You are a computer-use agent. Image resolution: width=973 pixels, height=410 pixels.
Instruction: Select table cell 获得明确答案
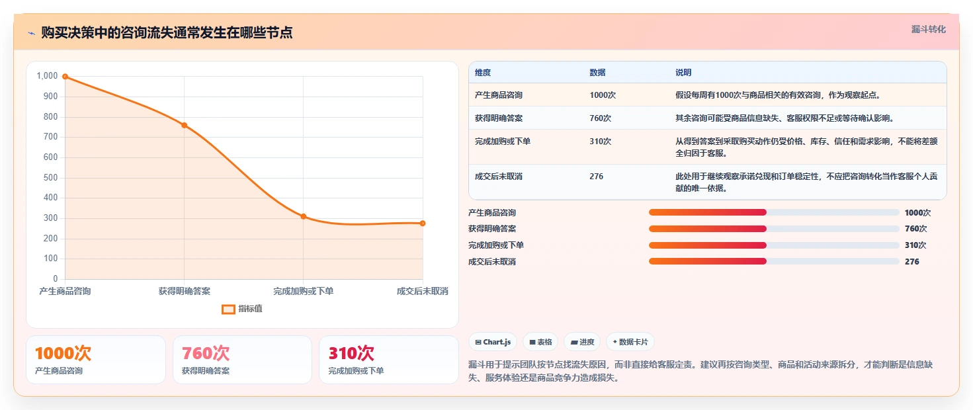(499, 118)
